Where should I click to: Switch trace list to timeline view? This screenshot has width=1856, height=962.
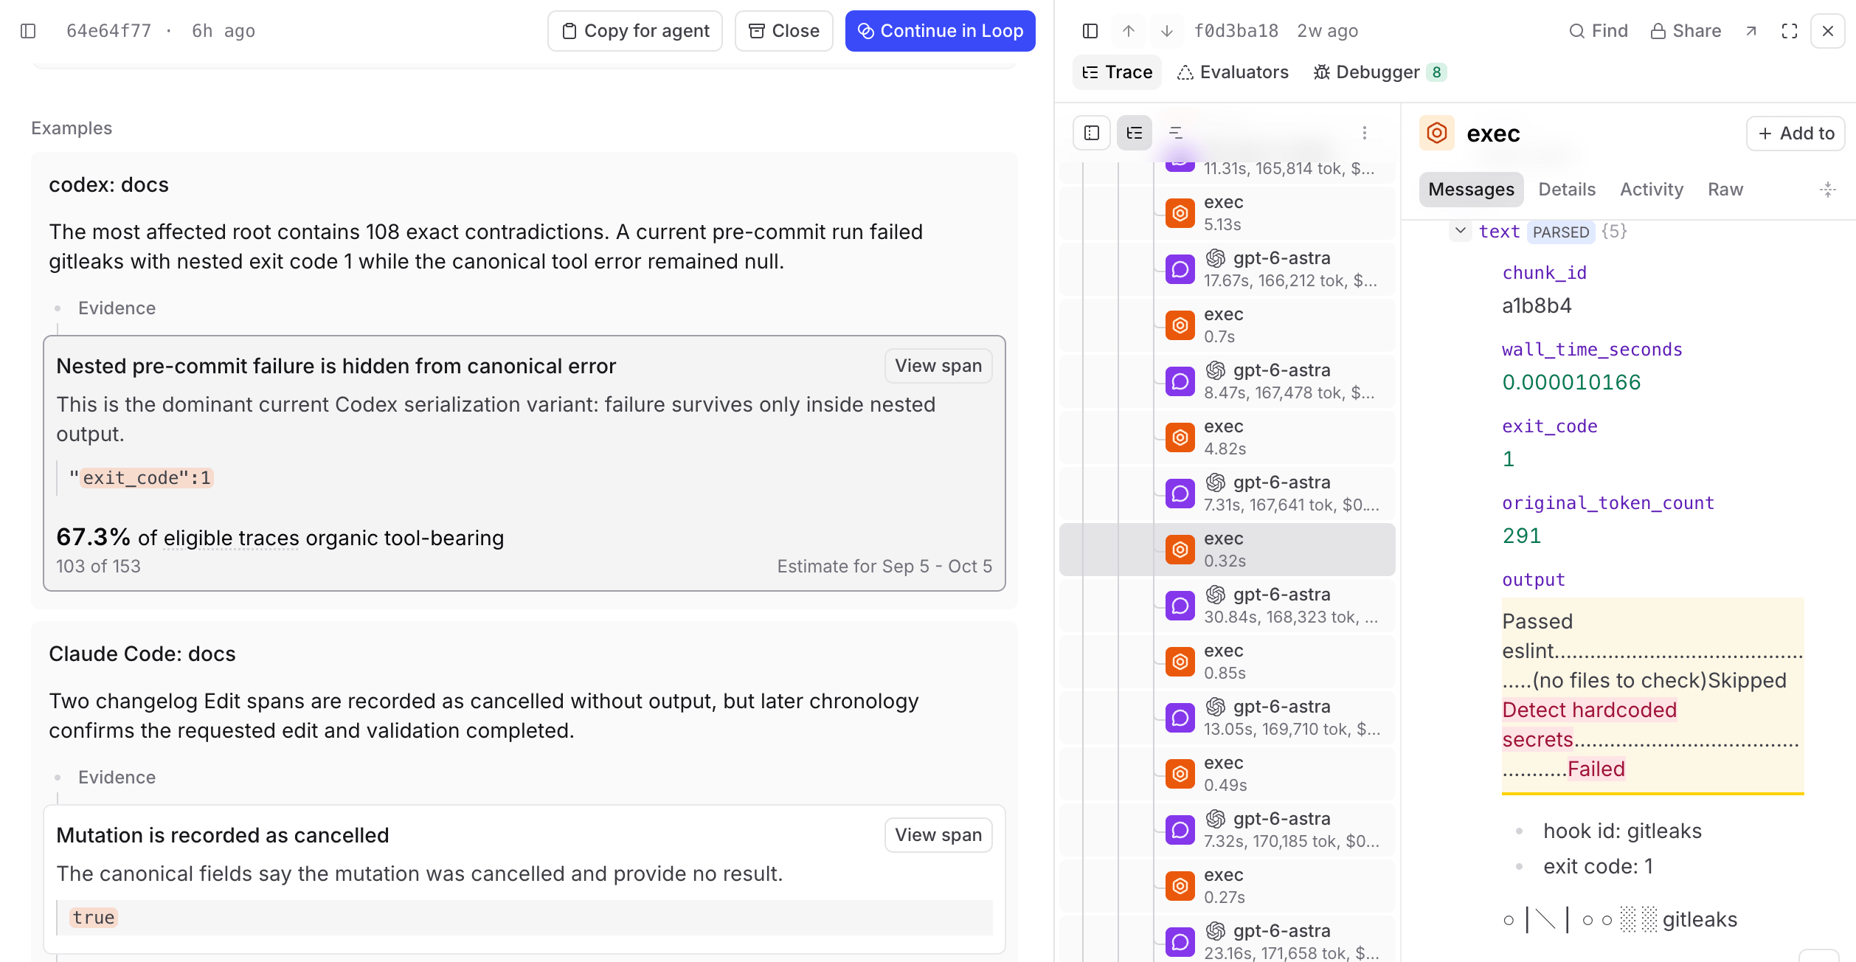(1177, 133)
